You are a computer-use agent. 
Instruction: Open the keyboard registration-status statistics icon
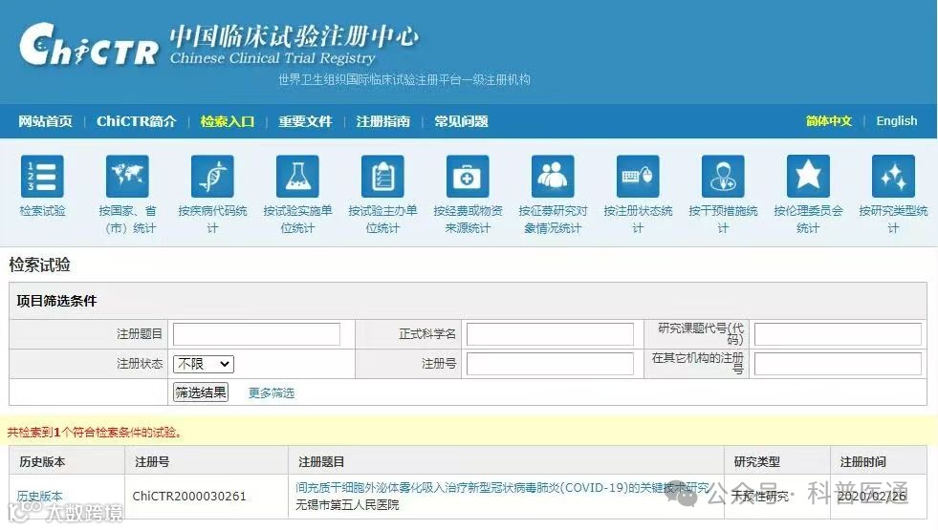638,176
